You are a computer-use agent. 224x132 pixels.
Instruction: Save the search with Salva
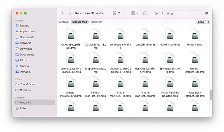pyautogui.click(x=201, y=22)
